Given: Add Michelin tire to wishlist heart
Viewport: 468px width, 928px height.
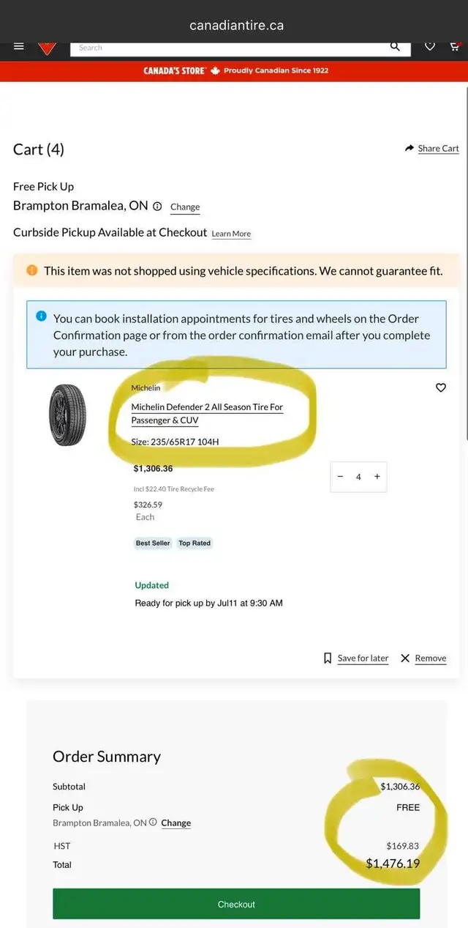Looking at the screenshot, I should 441,387.
